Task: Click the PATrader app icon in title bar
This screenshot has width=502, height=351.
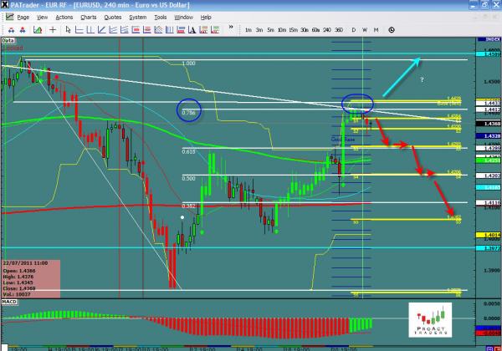Action: 5,5
